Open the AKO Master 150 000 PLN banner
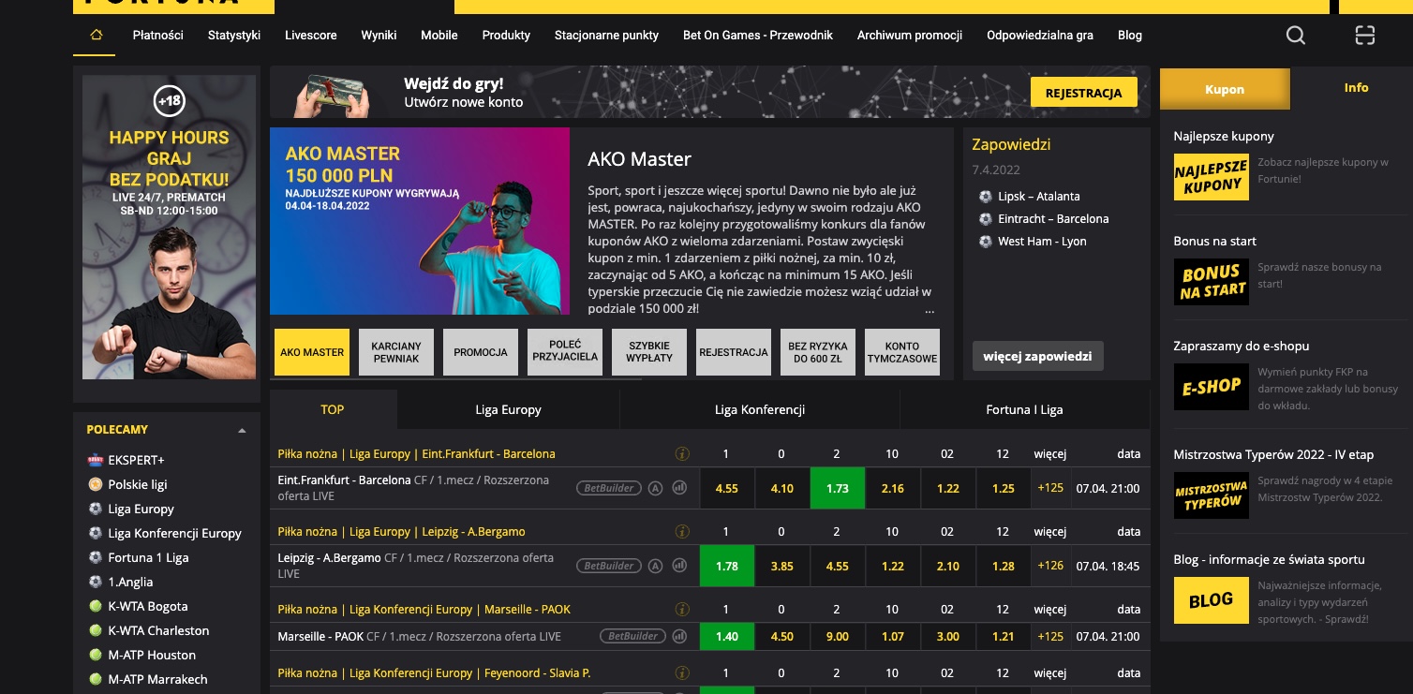1413x694 pixels. (x=420, y=221)
